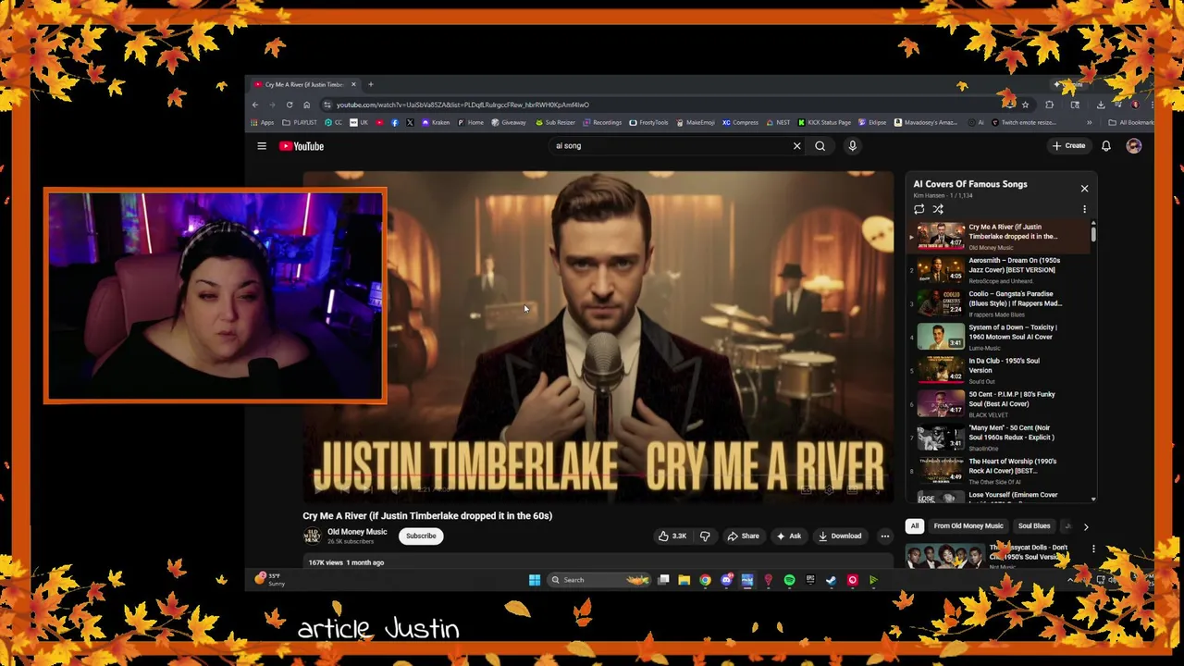
Task: Select the 'Soul Blues' chip
Action: pos(1034,526)
